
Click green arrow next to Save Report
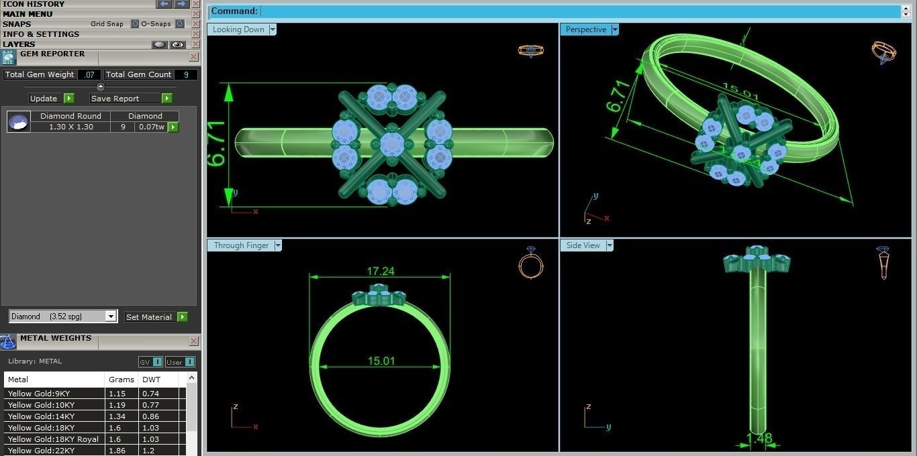point(167,99)
